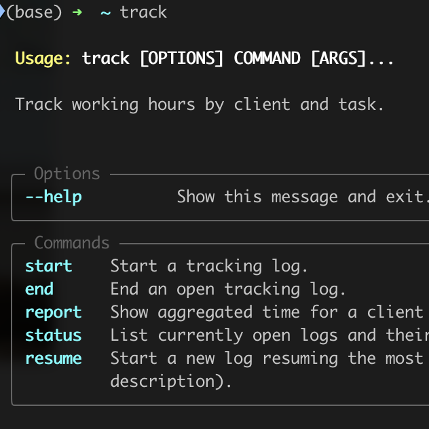
Task: Click the 'End an open tracking log' description
Action: [x=228, y=289]
